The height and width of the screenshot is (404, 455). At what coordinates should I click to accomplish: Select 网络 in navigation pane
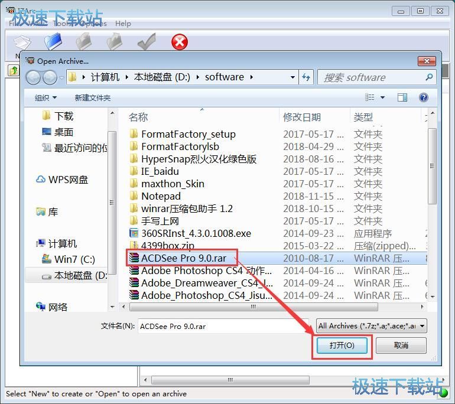[51, 307]
